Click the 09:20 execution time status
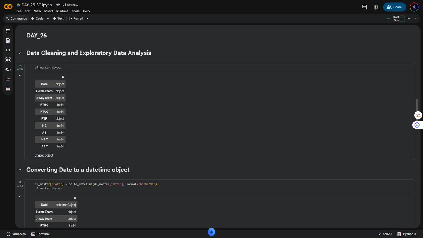The image size is (423, 238). 385,234
